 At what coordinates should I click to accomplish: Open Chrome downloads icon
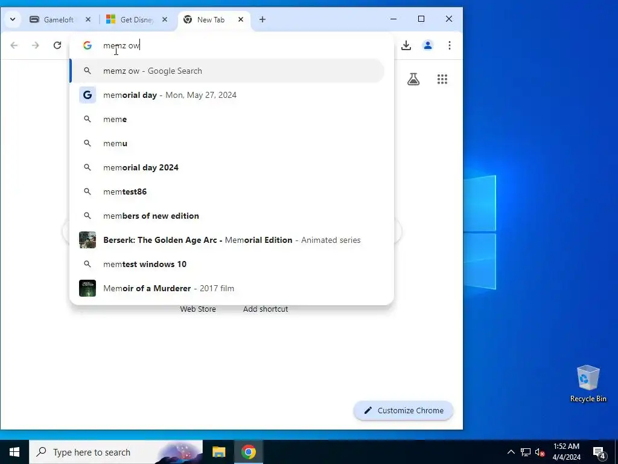coord(406,45)
